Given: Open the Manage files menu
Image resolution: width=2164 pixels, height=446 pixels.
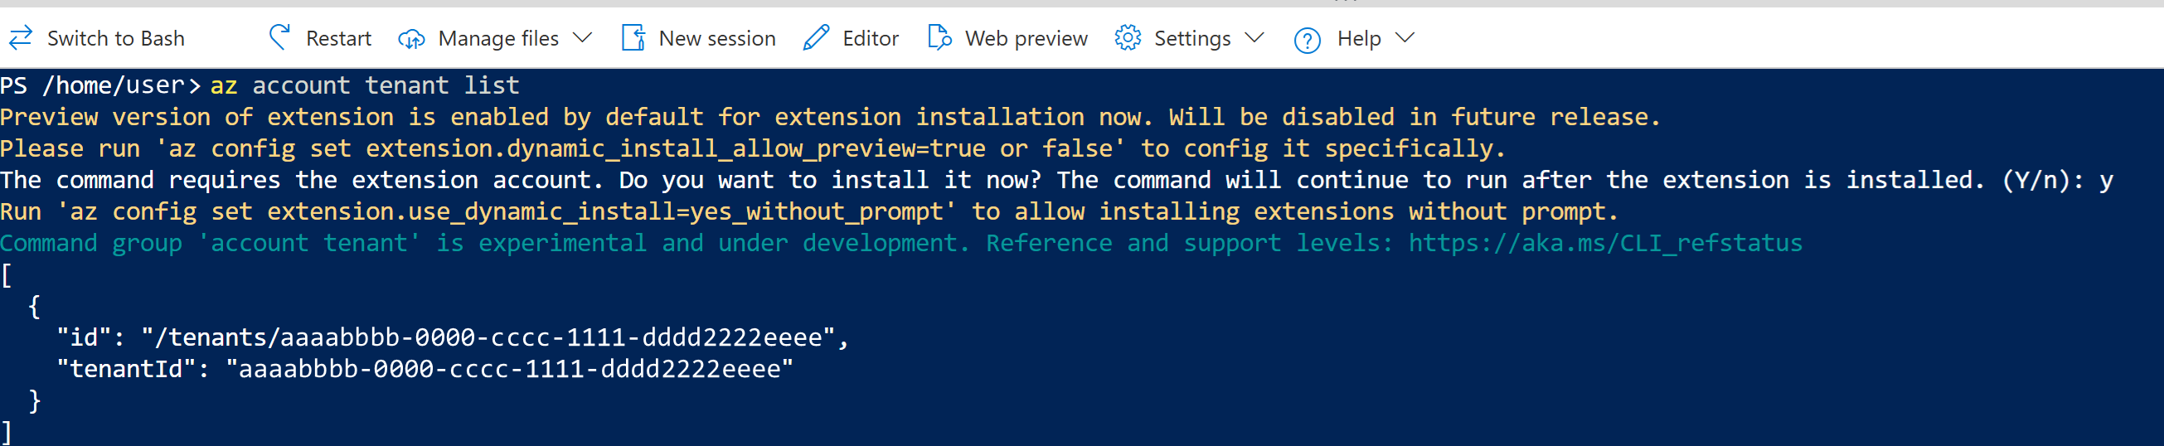Looking at the screenshot, I should pyautogui.click(x=498, y=39).
